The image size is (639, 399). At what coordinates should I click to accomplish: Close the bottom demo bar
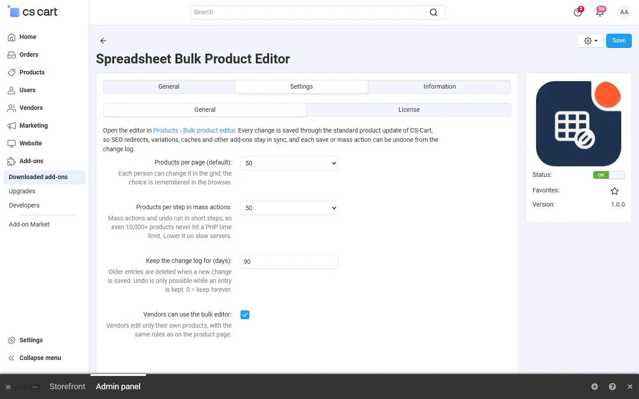[630, 387]
